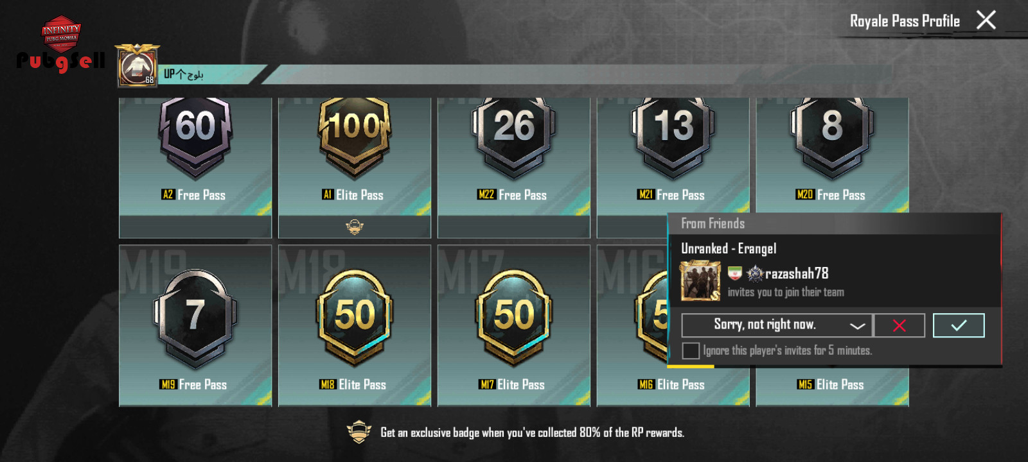Open the M20 Free Pass rank 8 card
This screenshot has height=462, width=1028.
[x=832, y=155]
